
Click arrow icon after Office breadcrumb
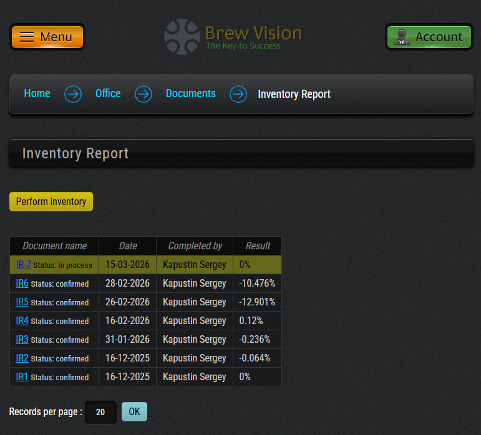pos(143,94)
